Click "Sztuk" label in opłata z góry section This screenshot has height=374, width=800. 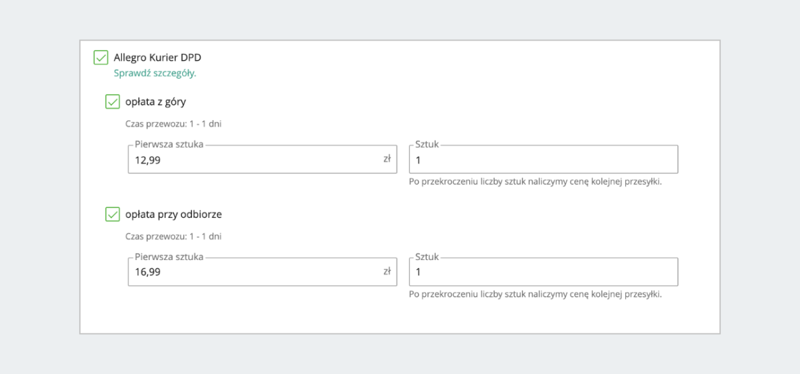click(x=427, y=144)
